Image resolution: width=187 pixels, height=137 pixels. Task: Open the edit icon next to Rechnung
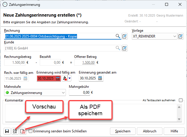(x=125, y=36)
